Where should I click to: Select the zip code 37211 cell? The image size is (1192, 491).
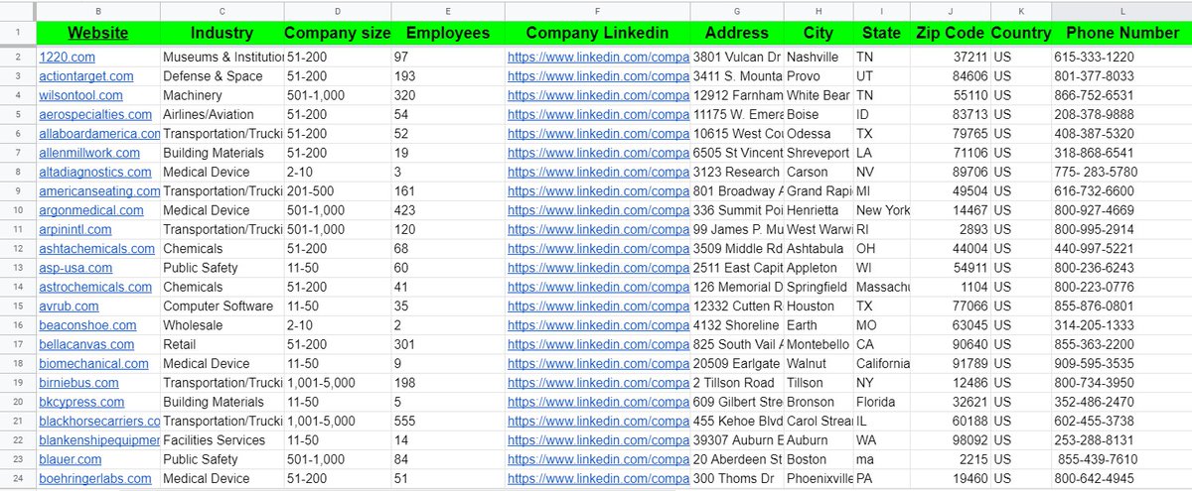951,58
